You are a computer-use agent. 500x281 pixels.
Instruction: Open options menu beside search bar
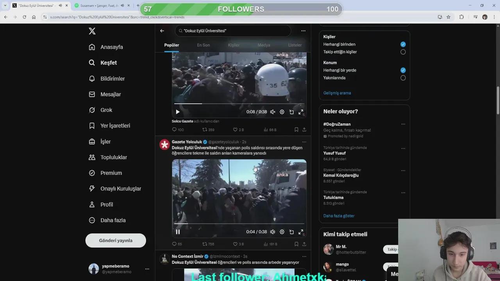[x=303, y=30]
